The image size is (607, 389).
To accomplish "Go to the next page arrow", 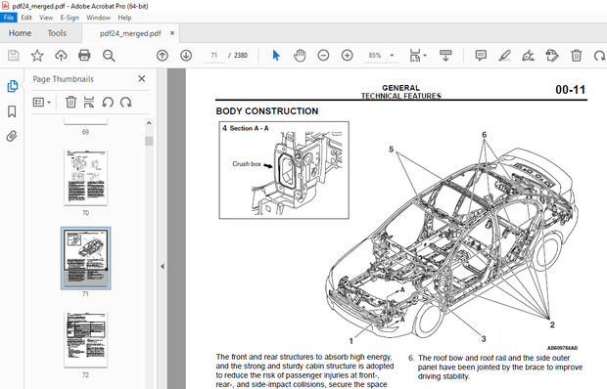I will point(186,56).
